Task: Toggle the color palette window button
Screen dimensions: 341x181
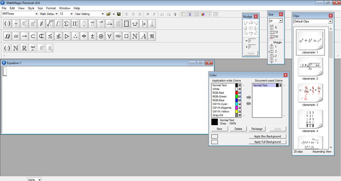Action: pyautogui.click(x=203, y=14)
